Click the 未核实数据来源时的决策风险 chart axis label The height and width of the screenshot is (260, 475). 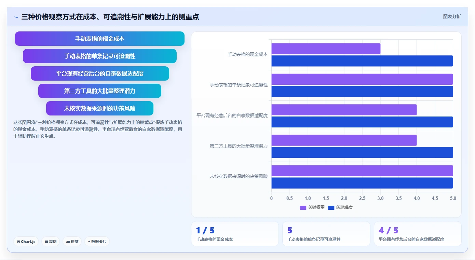coord(239,176)
